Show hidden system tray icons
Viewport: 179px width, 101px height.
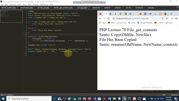tap(149, 98)
